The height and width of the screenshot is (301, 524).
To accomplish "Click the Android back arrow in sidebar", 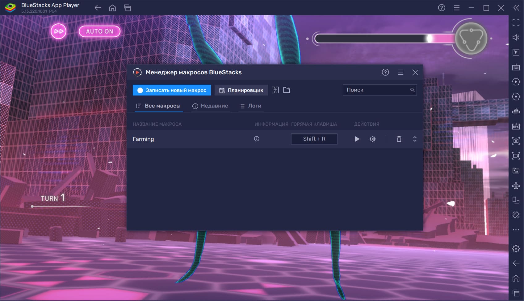I will tap(516, 263).
